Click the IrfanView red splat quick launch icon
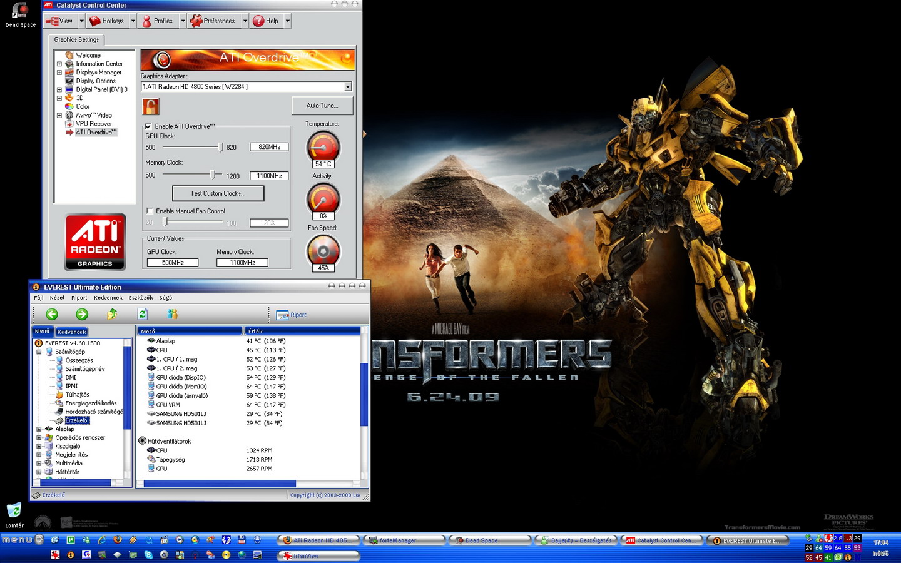The width and height of the screenshot is (901, 563). coord(55,555)
